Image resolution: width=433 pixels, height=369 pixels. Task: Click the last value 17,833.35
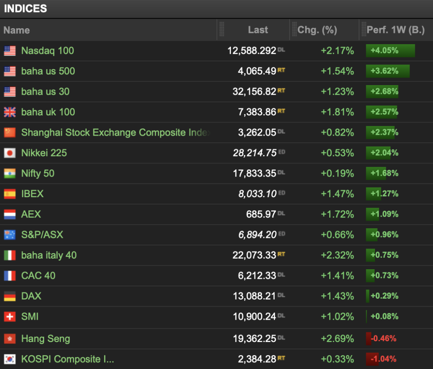[x=254, y=174]
